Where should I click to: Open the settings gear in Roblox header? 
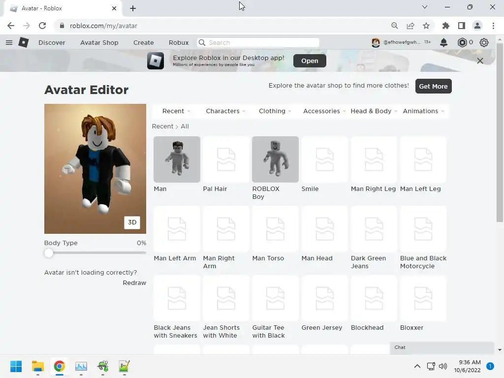(484, 42)
